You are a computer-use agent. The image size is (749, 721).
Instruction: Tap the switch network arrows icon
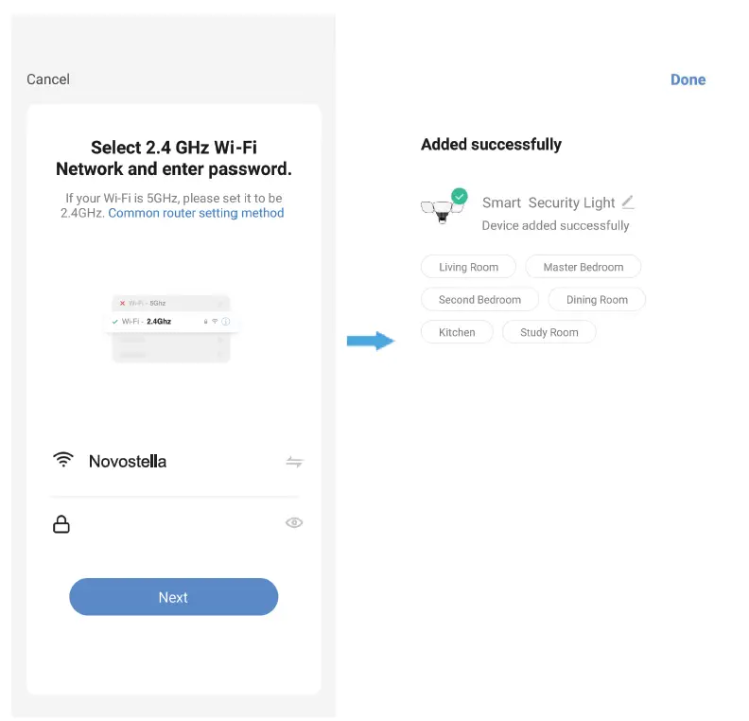click(x=294, y=462)
